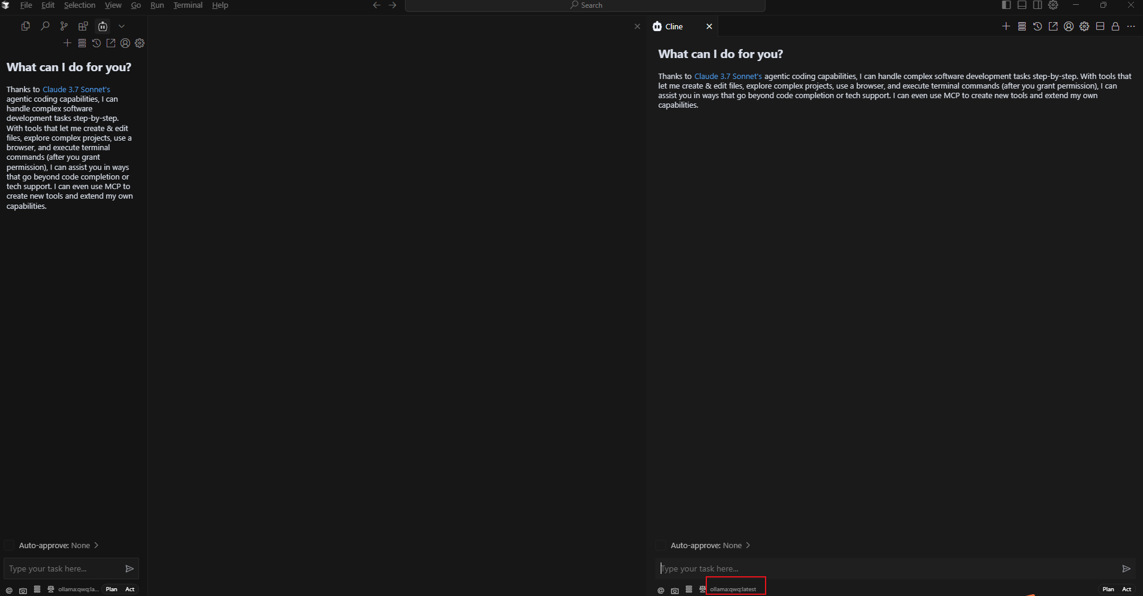1143x596 pixels.
Task: Click the lock icon in editor toolbar
Action: [x=1115, y=26]
